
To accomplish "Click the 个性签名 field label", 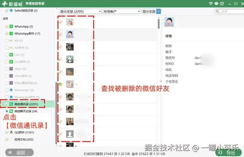I will click(171, 81).
